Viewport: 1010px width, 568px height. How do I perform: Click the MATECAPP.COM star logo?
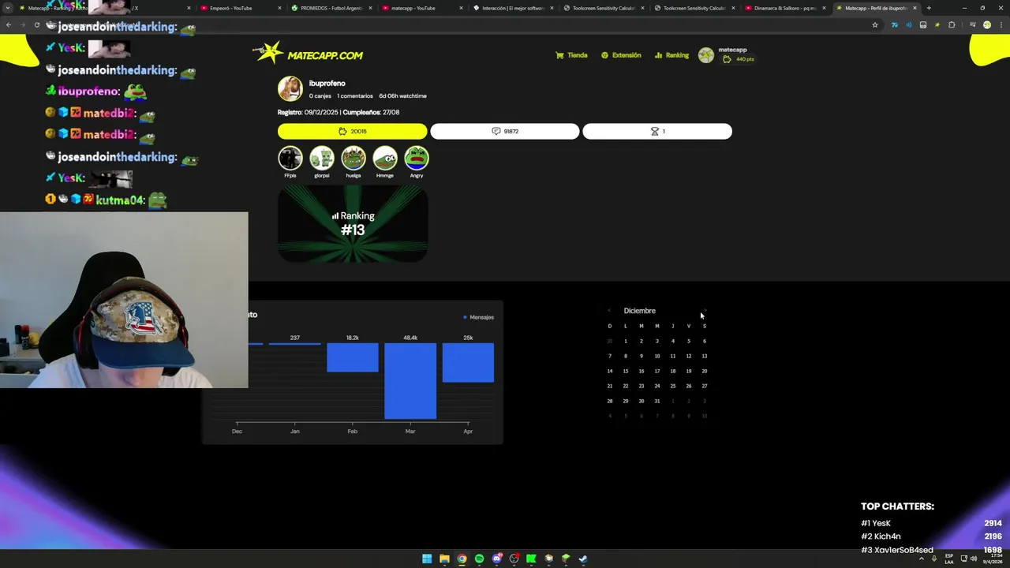tap(308, 54)
